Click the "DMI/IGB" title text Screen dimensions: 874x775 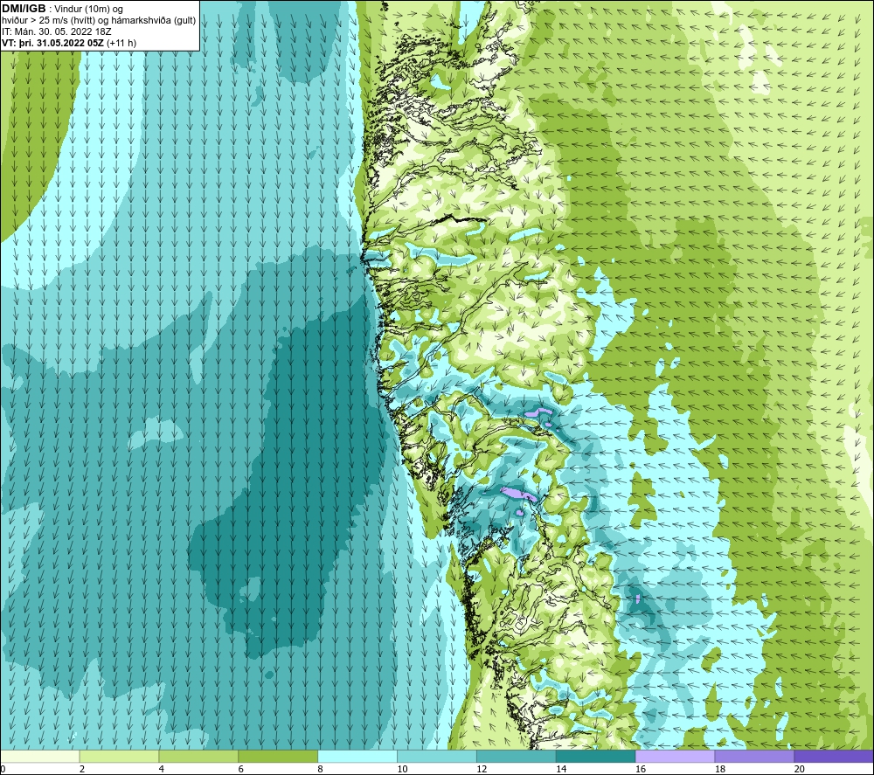coord(24,9)
